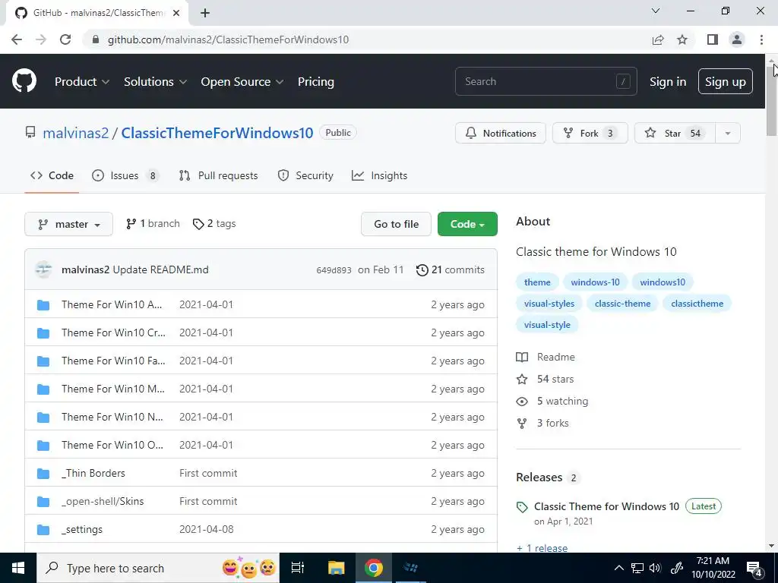Open commit hash 649d893

tap(334, 270)
